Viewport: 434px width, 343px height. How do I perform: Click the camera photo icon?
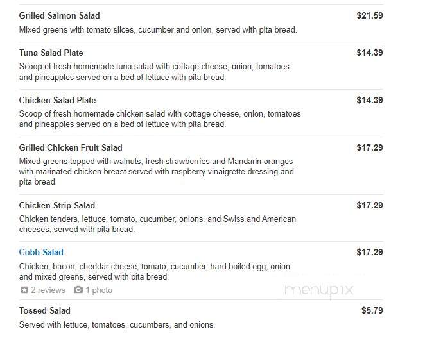pyautogui.click(x=78, y=290)
